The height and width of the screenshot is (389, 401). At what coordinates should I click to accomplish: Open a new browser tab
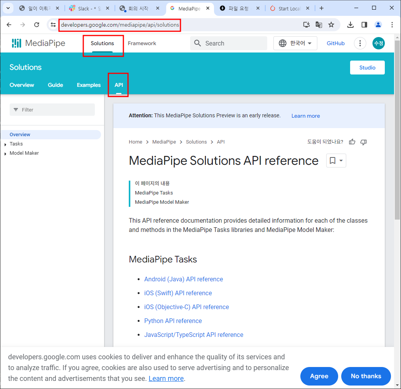point(322,8)
